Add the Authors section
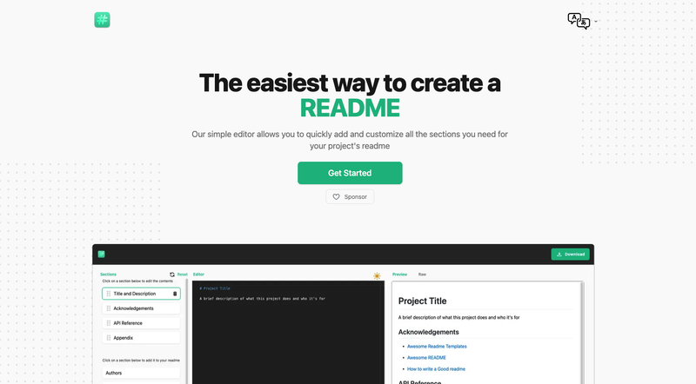Image resolution: width=696 pixels, height=384 pixels. [141, 373]
